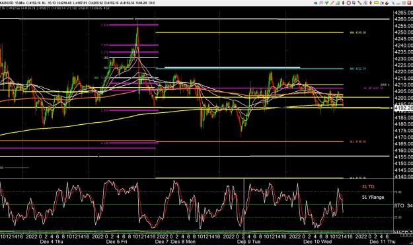
Task: Click the Dec 11 Thu date label
Action: point(383,242)
